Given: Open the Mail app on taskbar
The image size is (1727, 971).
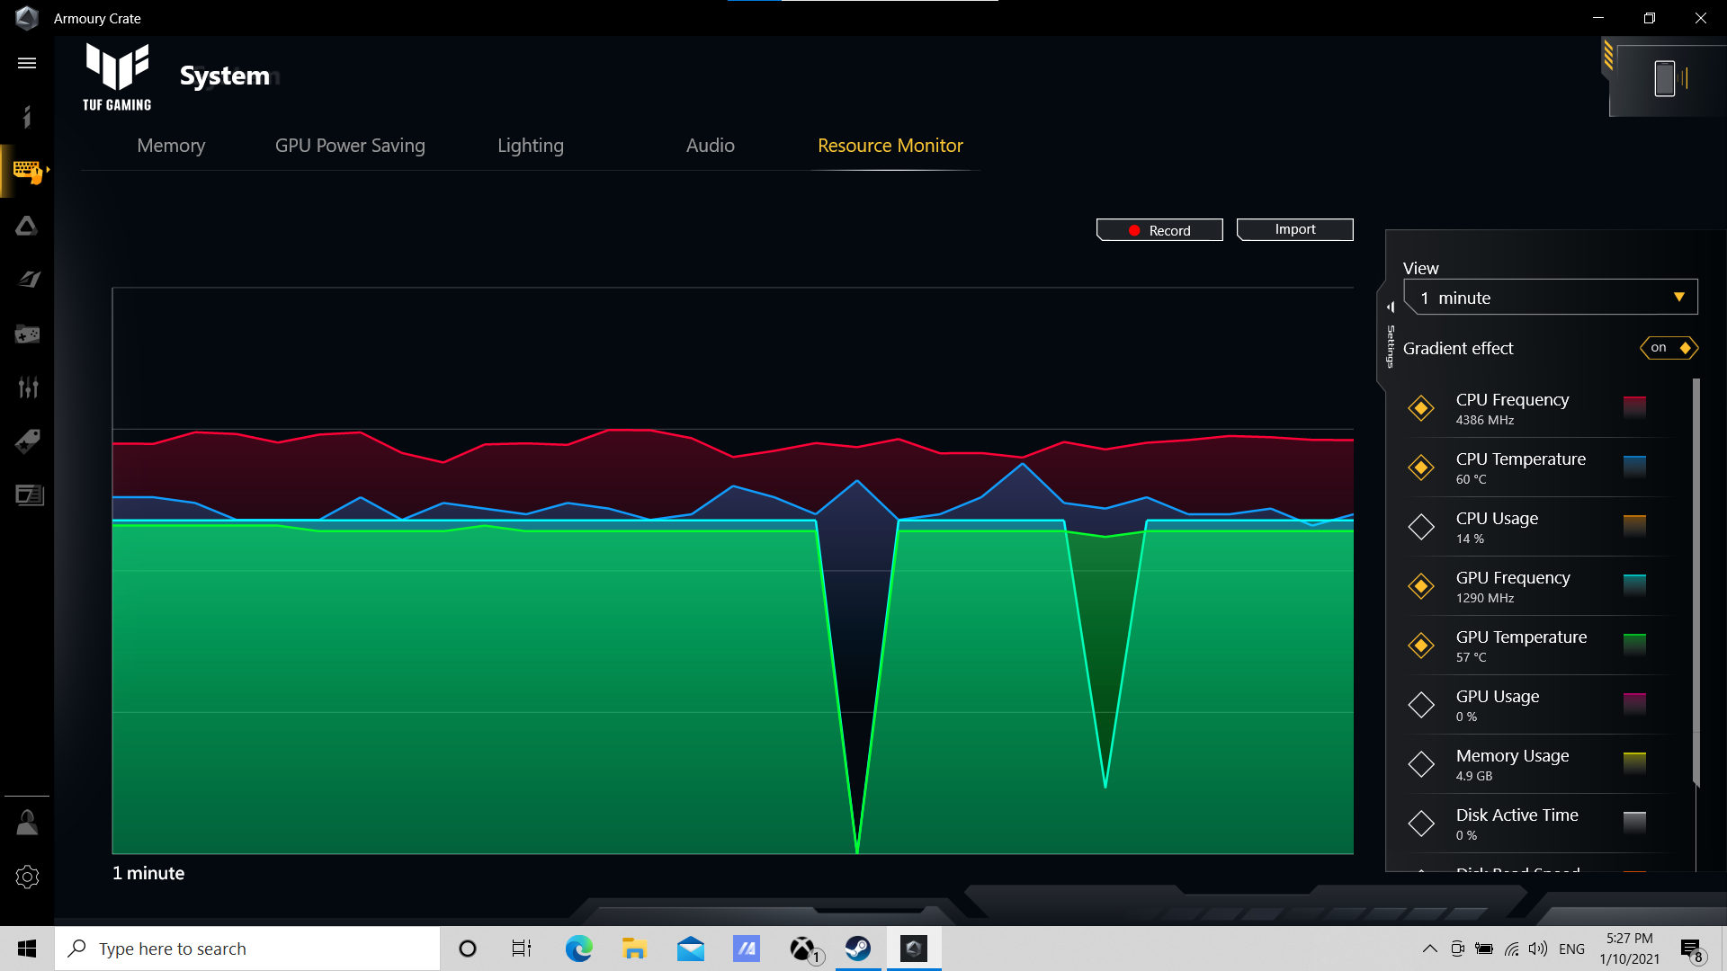Looking at the screenshot, I should [691, 949].
